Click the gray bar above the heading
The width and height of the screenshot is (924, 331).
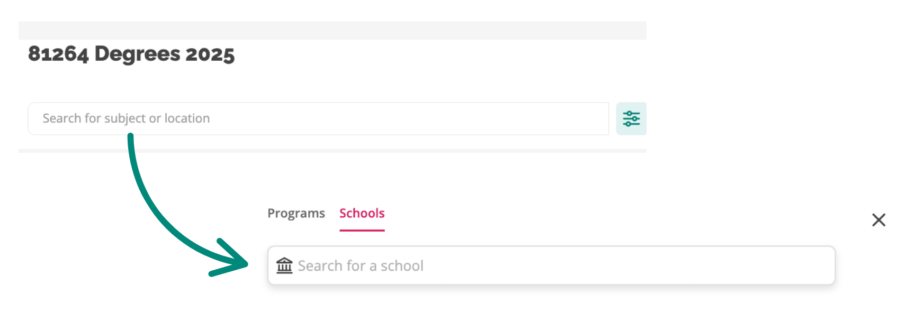point(332,30)
